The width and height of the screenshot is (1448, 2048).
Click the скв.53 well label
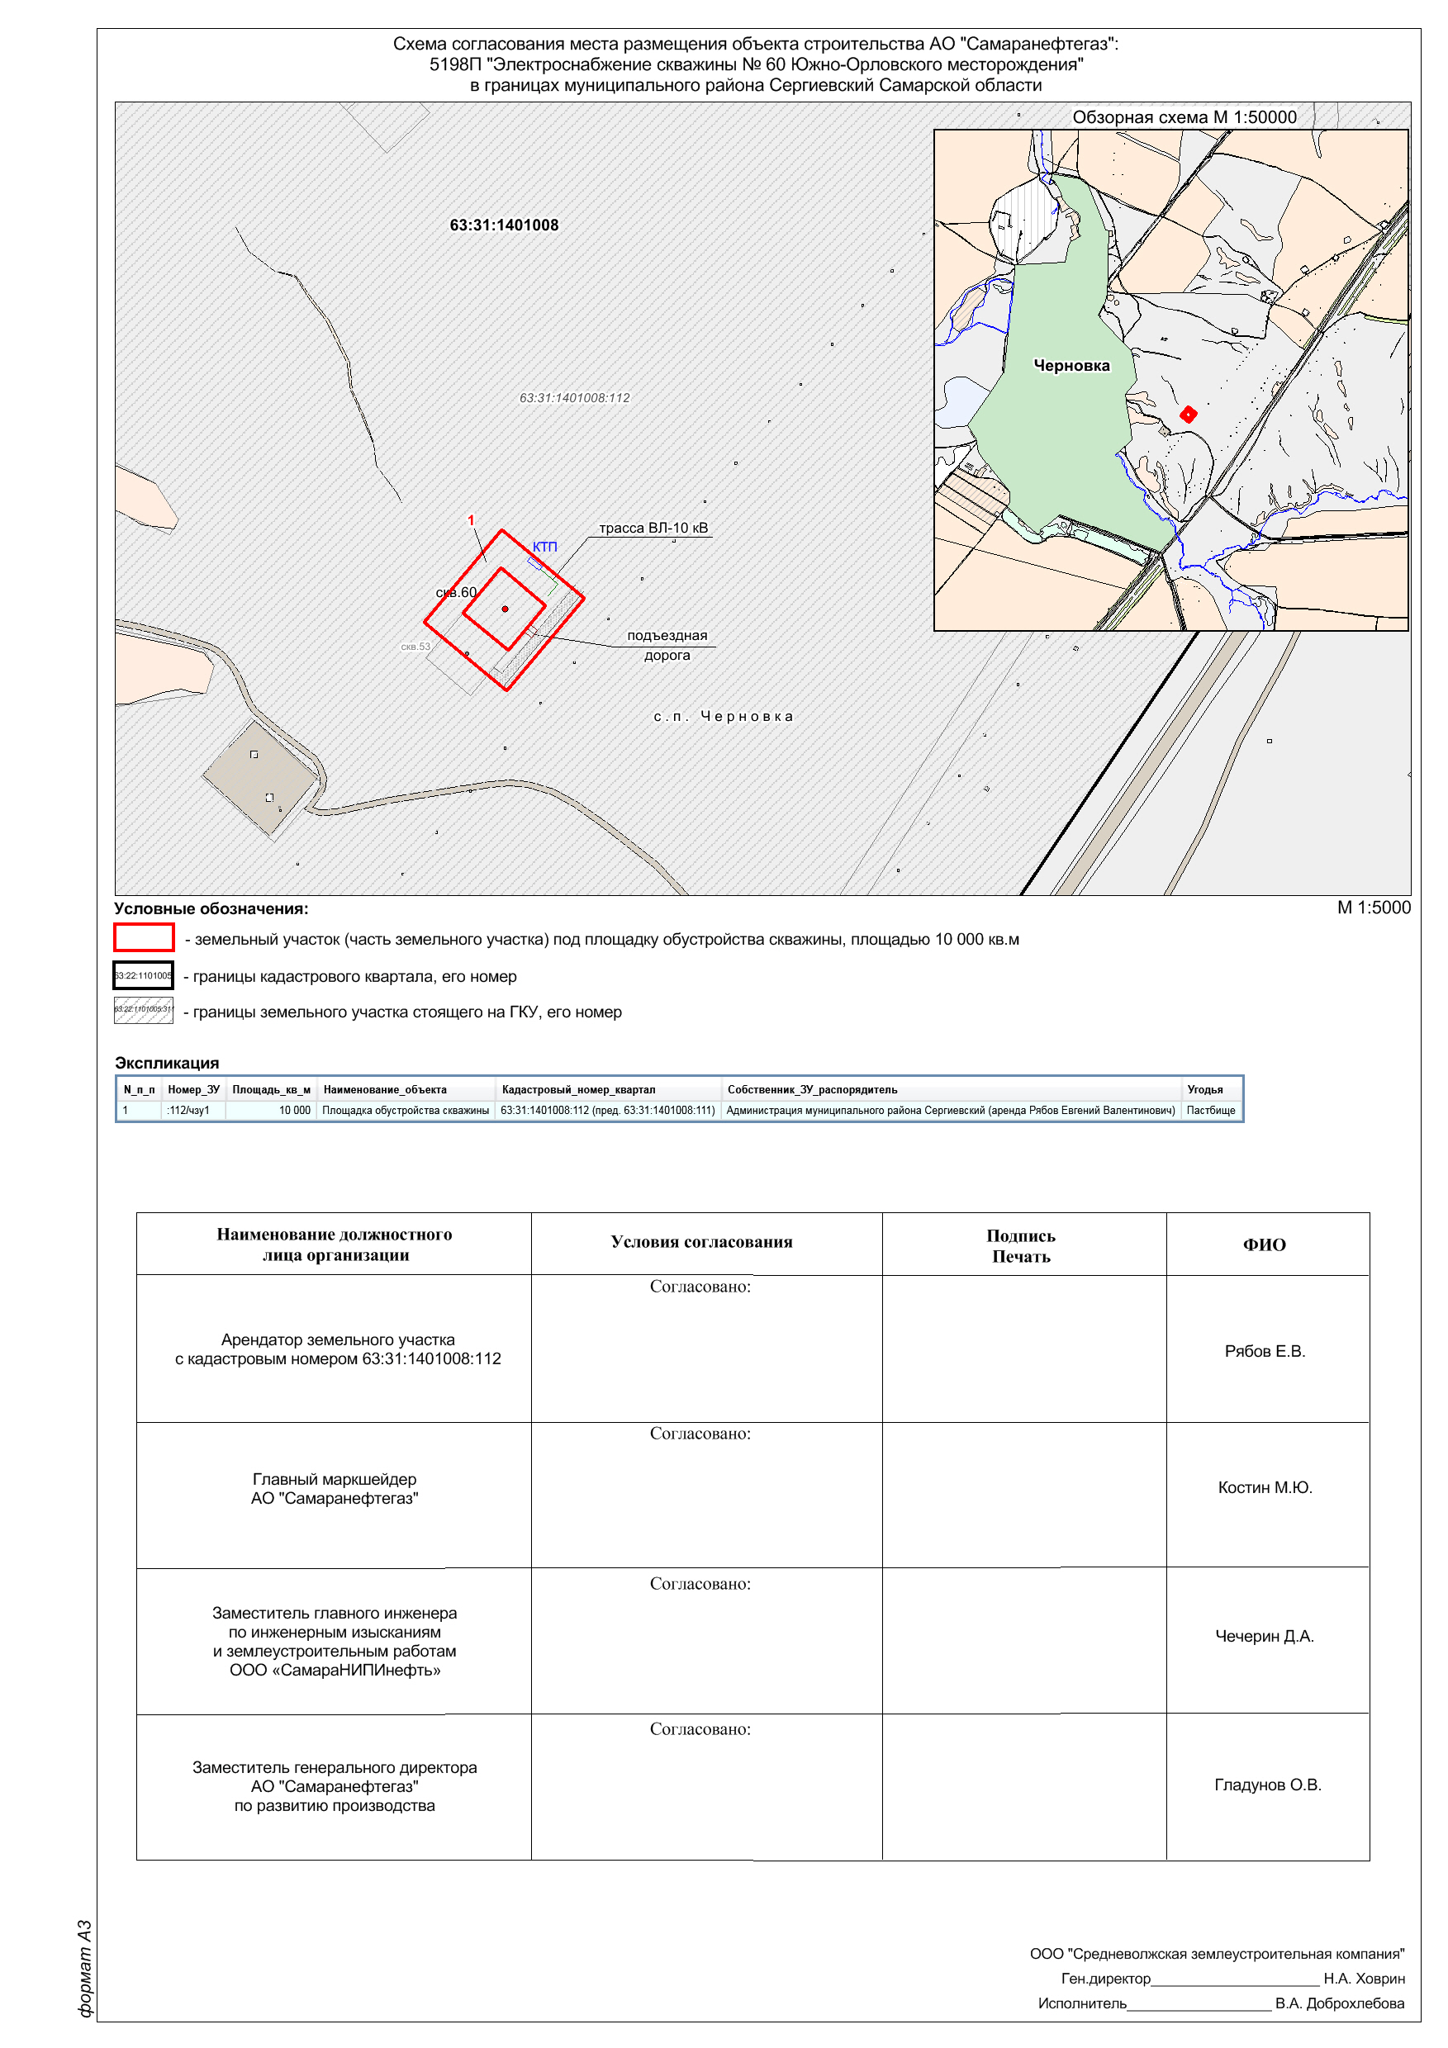click(x=415, y=647)
